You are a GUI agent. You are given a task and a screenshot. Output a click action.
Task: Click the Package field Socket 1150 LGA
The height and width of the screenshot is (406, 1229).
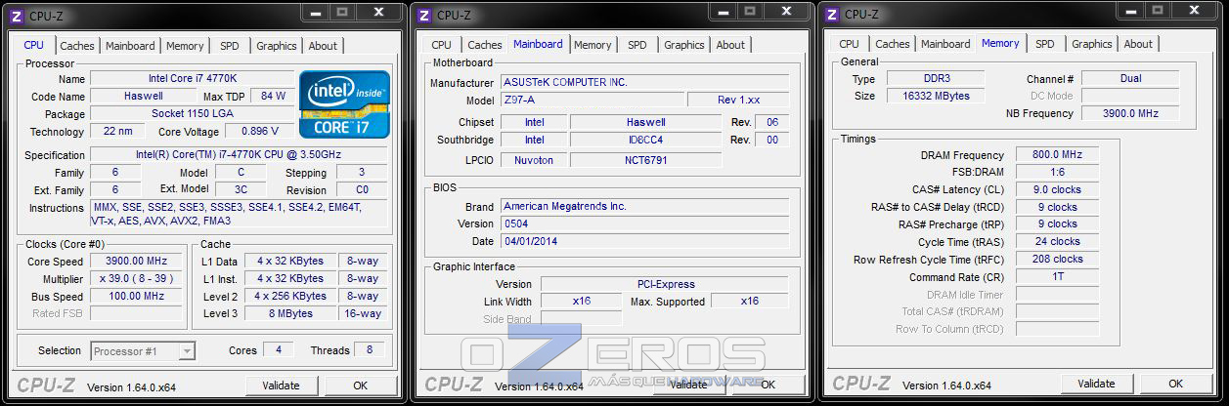(192, 114)
